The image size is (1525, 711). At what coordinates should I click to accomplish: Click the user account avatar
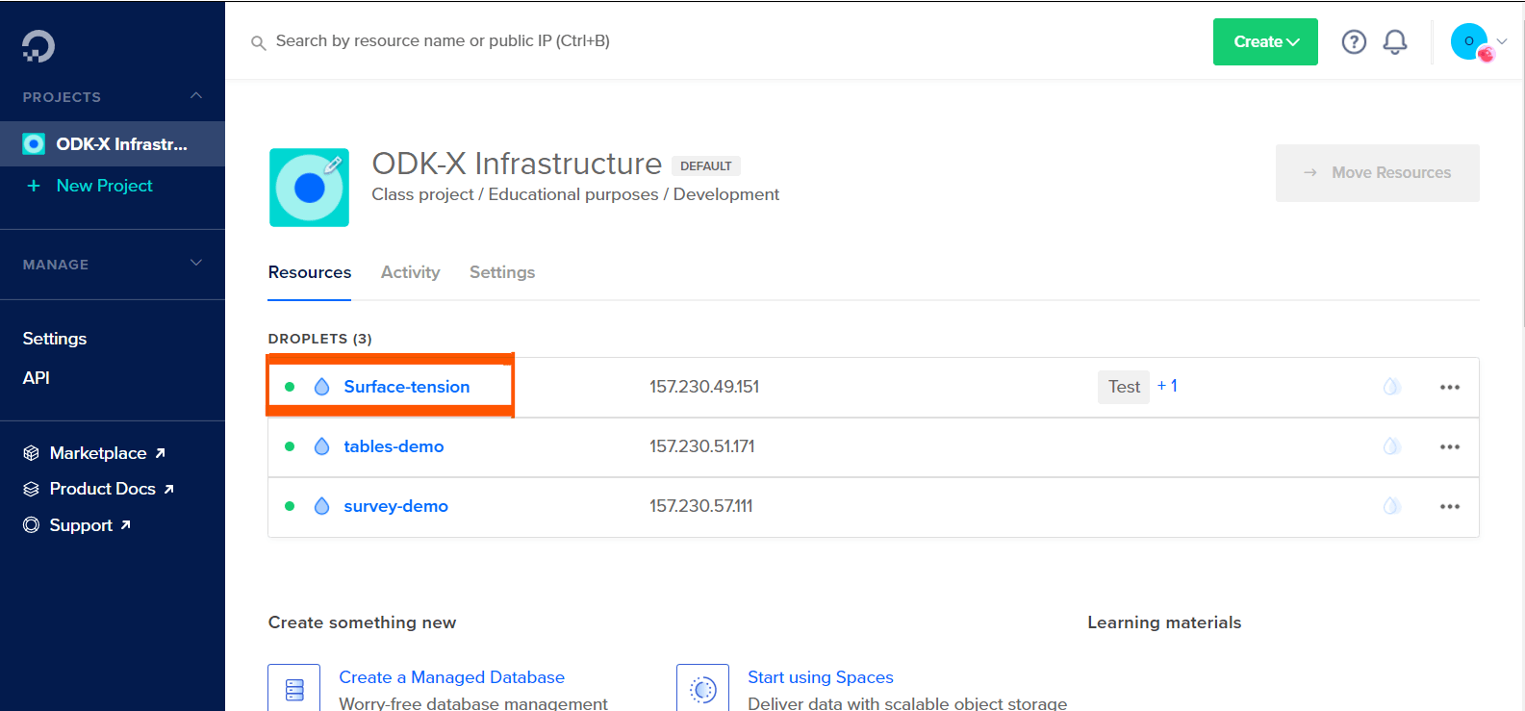tap(1470, 41)
